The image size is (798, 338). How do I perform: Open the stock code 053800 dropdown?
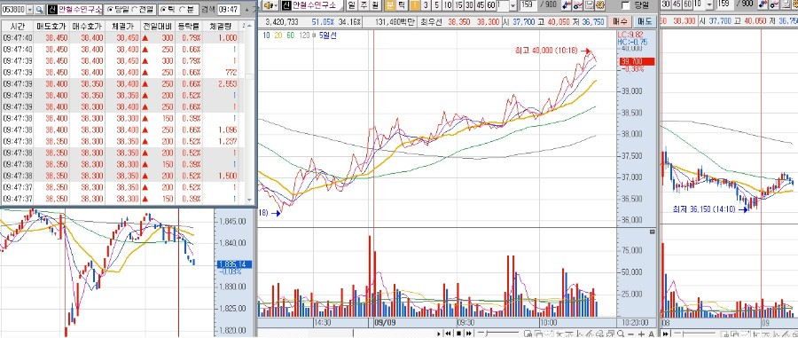coord(29,10)
